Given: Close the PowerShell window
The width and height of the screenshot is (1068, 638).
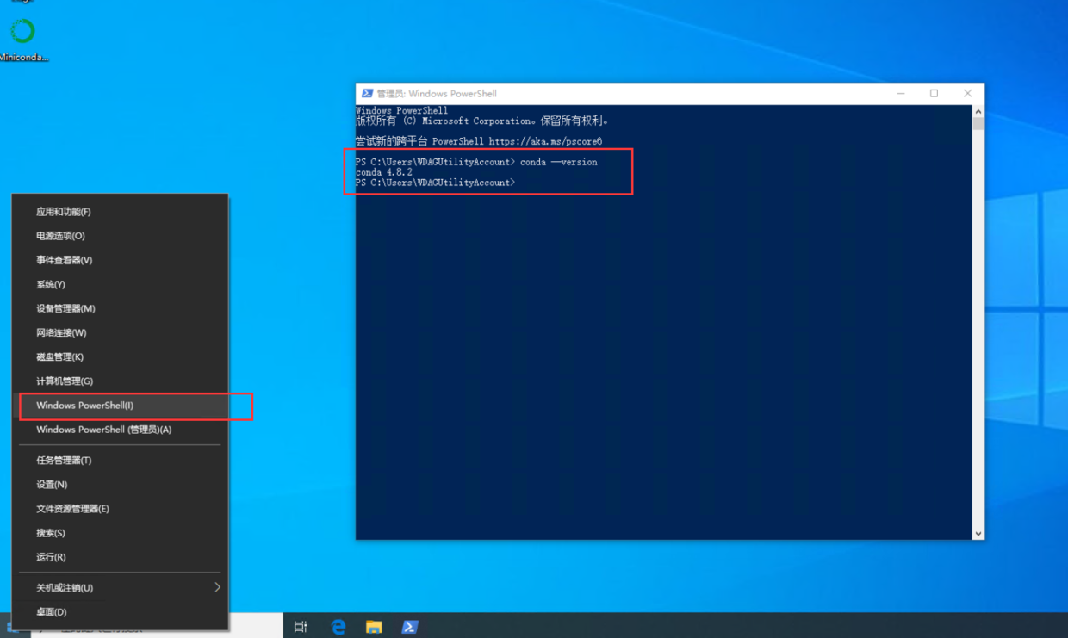Looking at the screenshot, I should click(967, 94).
